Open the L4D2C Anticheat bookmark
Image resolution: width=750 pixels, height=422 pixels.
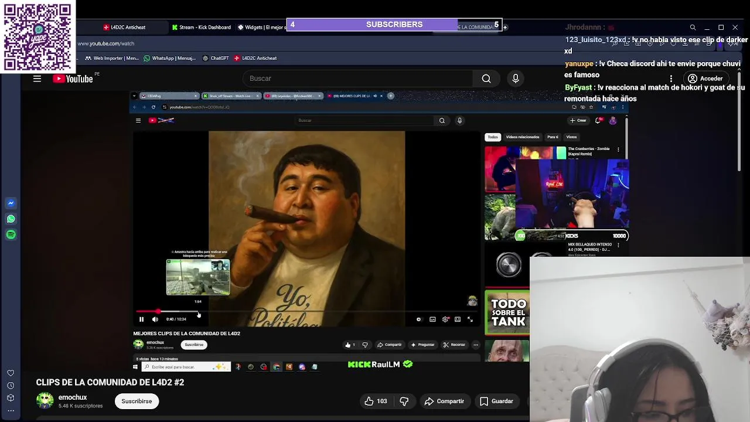pos(255,58)
